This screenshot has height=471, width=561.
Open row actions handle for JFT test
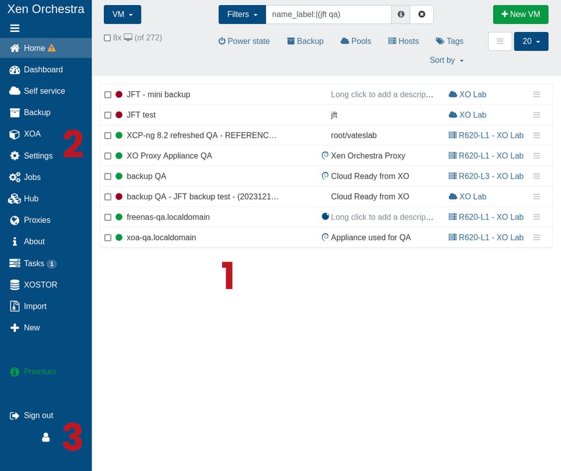coord(536,115)
